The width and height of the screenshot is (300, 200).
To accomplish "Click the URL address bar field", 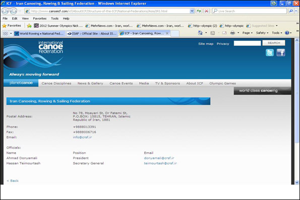I will tap(107, 11).
